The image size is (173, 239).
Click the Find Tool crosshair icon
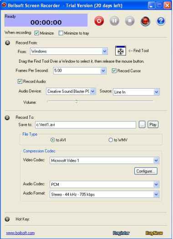(121, 51)
